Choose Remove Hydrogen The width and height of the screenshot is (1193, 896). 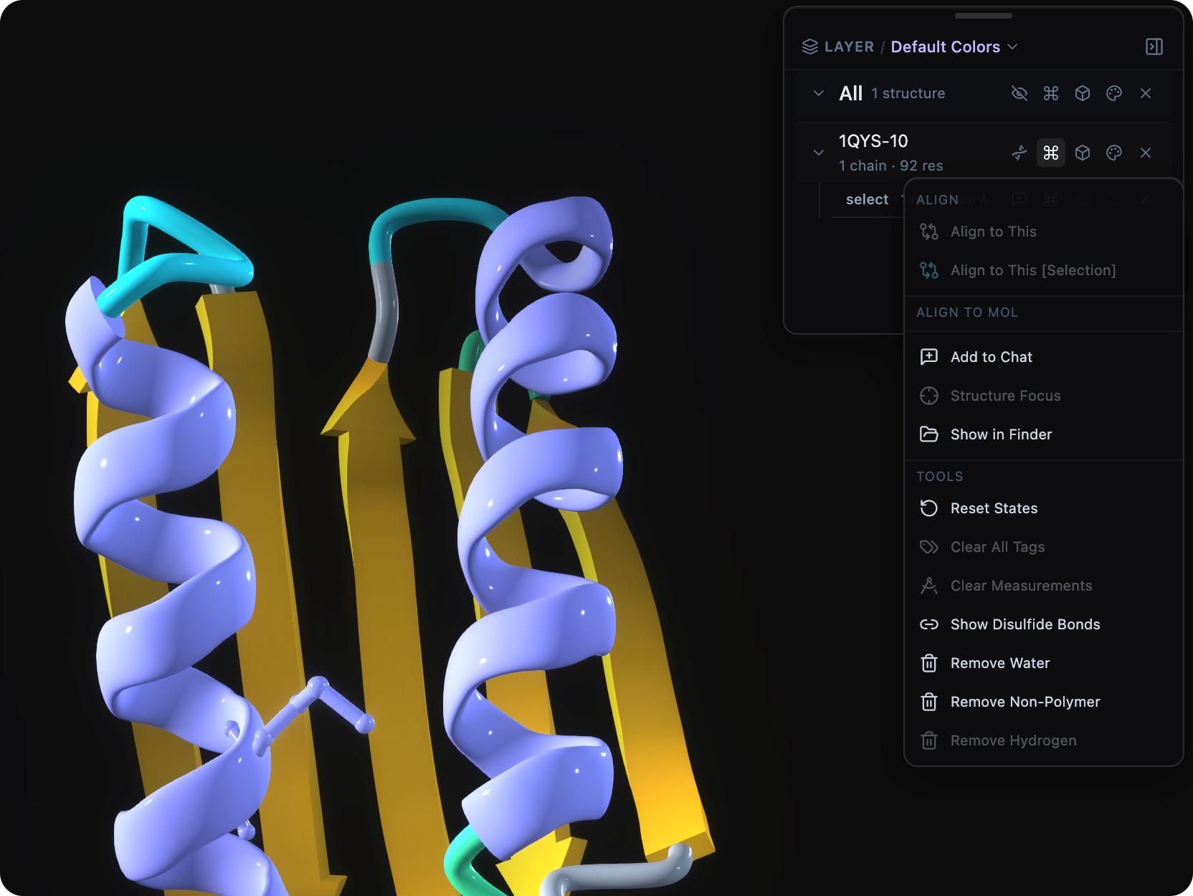click(x=1043, y=740)
